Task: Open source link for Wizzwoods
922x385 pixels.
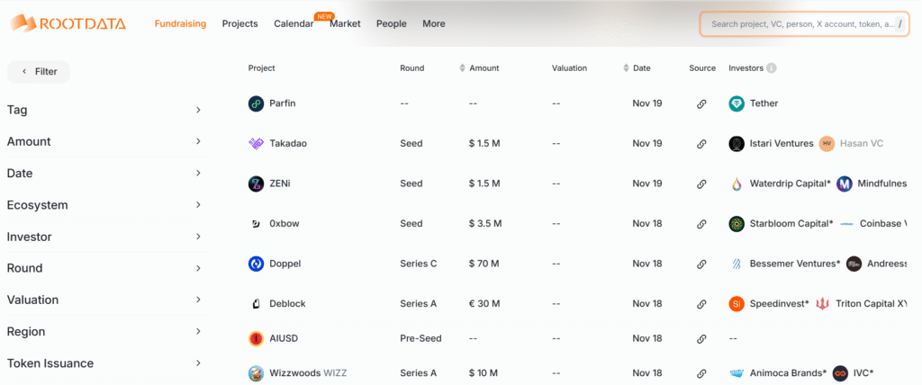Action: pyautogui.click(x=701, y=373)
